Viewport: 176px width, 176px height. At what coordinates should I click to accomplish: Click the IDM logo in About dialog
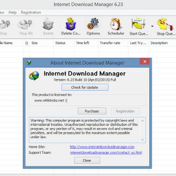pos(34,76)
